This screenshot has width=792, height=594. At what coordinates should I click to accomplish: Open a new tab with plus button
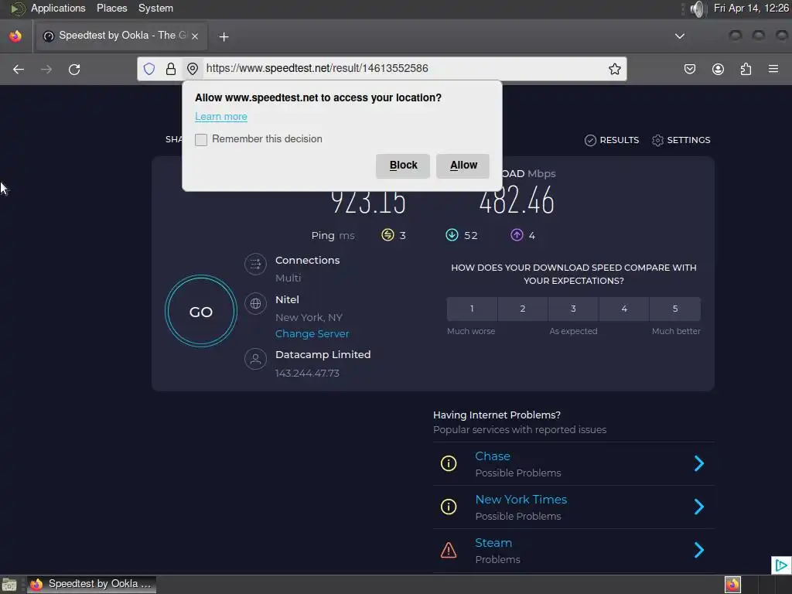pos(224,37)
